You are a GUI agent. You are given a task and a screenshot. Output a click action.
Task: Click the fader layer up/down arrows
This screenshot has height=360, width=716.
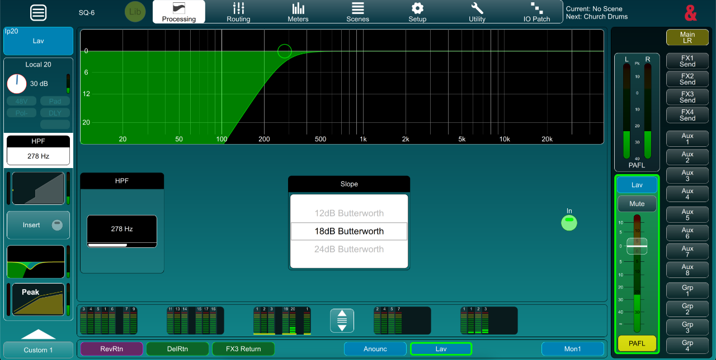click(341, 320)
